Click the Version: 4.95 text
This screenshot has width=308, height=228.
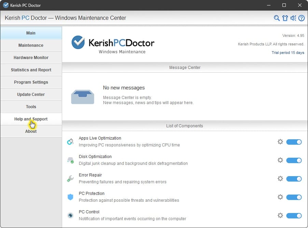tap(293, 35)
